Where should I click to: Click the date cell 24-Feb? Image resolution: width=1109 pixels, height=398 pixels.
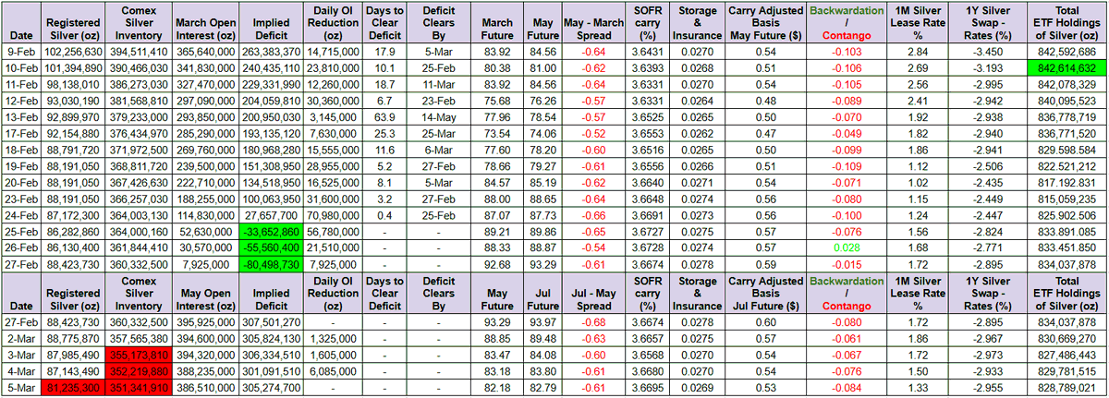pyautogui.click(x=20, y=214)
